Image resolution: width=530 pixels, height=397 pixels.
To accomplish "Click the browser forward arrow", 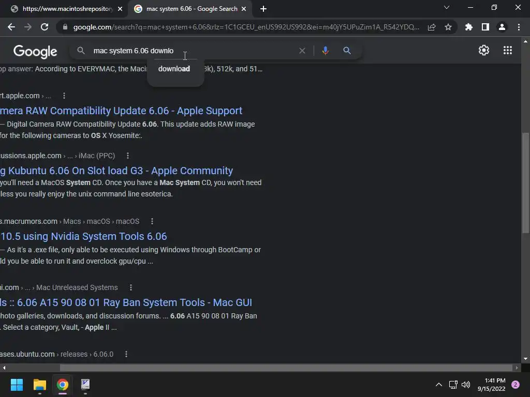I will (28, 27).
